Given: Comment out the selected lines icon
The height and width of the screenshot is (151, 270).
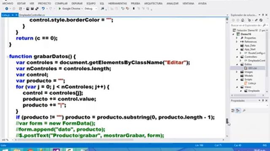Looking at the screenshot, I should (x=123, y=8).
